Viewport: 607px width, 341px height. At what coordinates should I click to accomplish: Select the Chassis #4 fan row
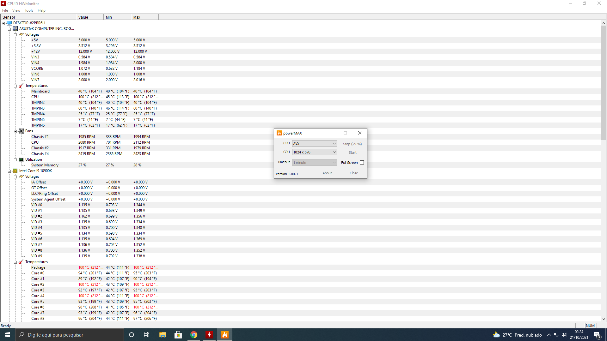pos(300,154)
